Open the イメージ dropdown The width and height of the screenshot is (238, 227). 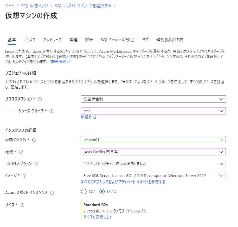(153, 175)
